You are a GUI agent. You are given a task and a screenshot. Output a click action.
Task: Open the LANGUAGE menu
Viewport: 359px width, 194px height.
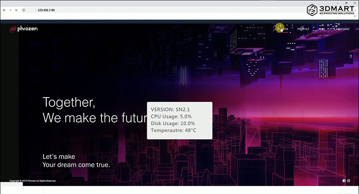341,29
